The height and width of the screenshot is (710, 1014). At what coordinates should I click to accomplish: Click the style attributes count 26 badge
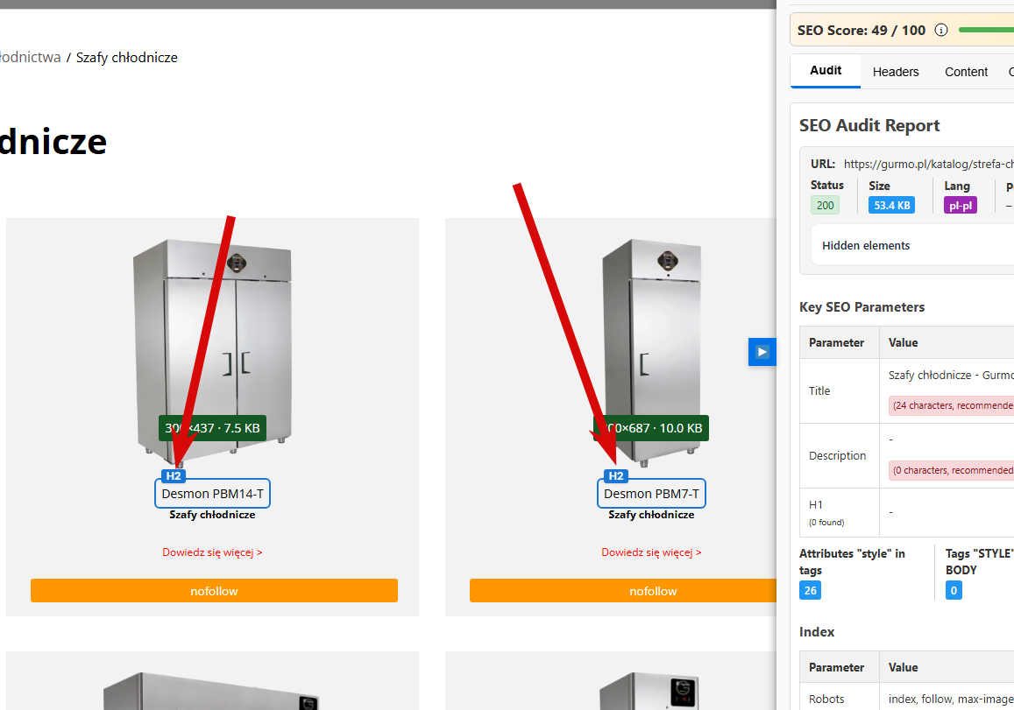pyautogui.click(x=811, y=590)
